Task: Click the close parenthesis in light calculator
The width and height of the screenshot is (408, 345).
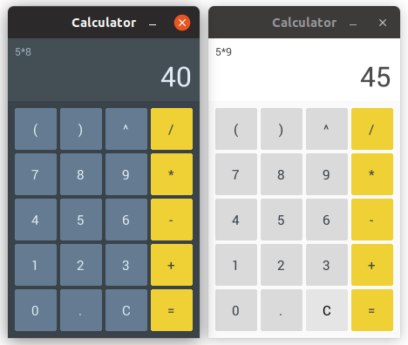Action: coord(282,129)
